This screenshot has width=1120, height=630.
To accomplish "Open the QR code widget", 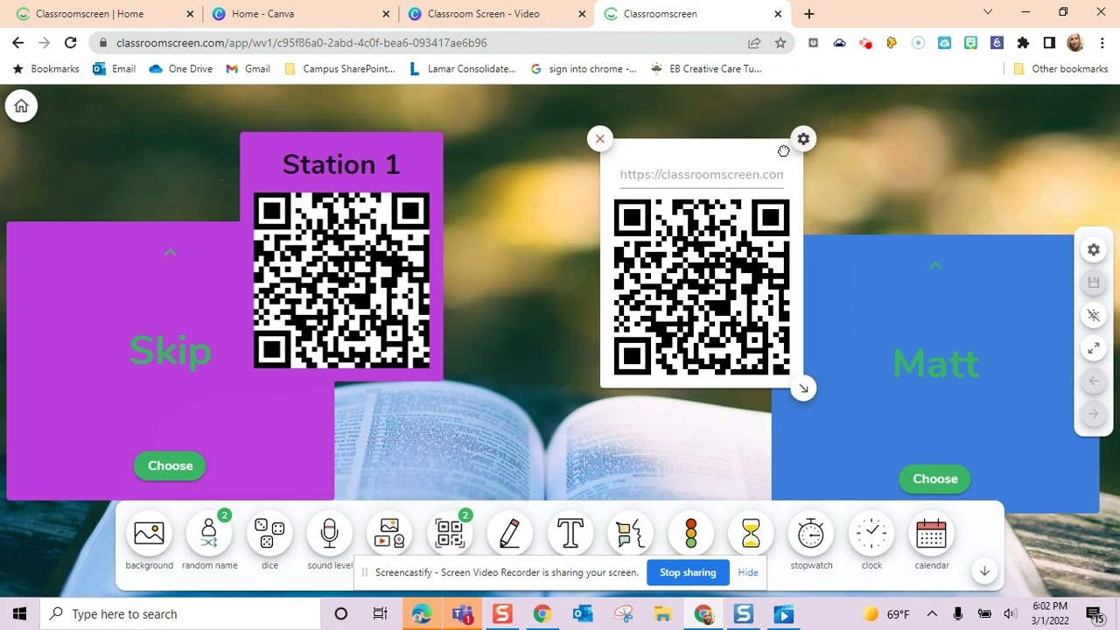I will (x=450, y=534).
